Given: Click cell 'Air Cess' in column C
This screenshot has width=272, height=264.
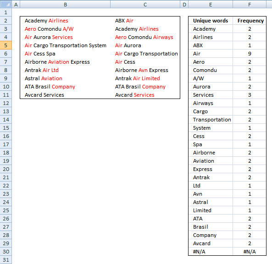Looking at the screenshot, I should coord(145,62).
